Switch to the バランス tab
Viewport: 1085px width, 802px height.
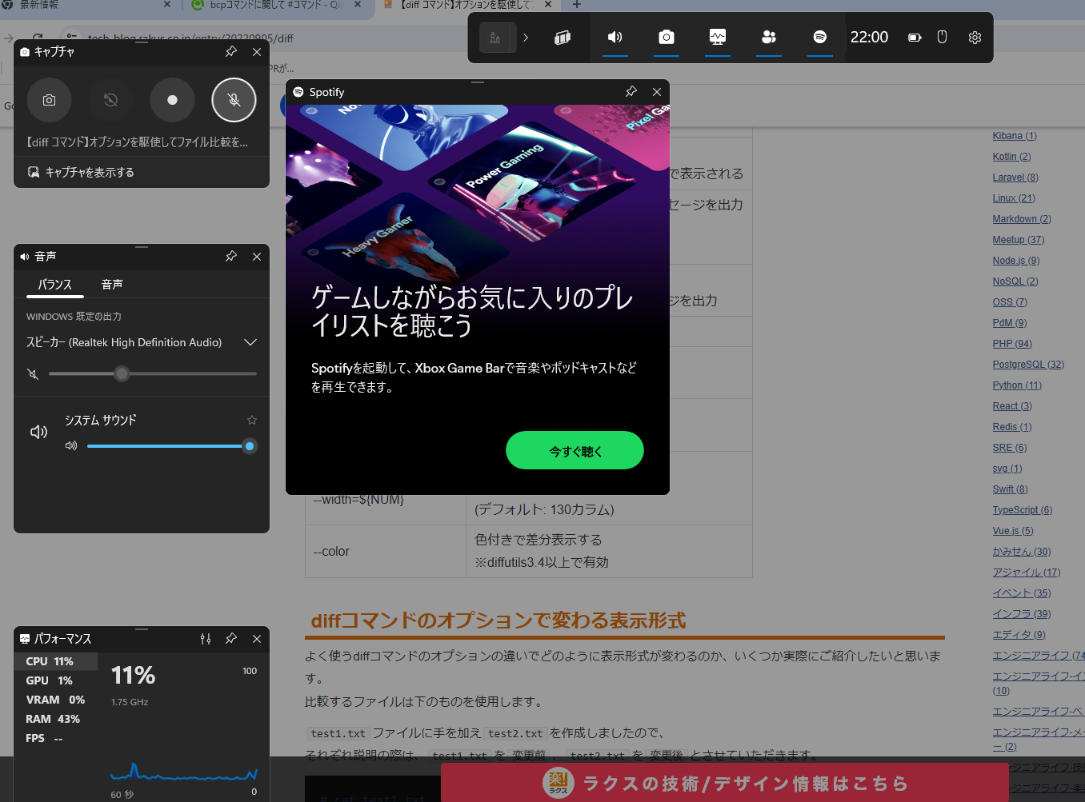(x=54, y=285)
